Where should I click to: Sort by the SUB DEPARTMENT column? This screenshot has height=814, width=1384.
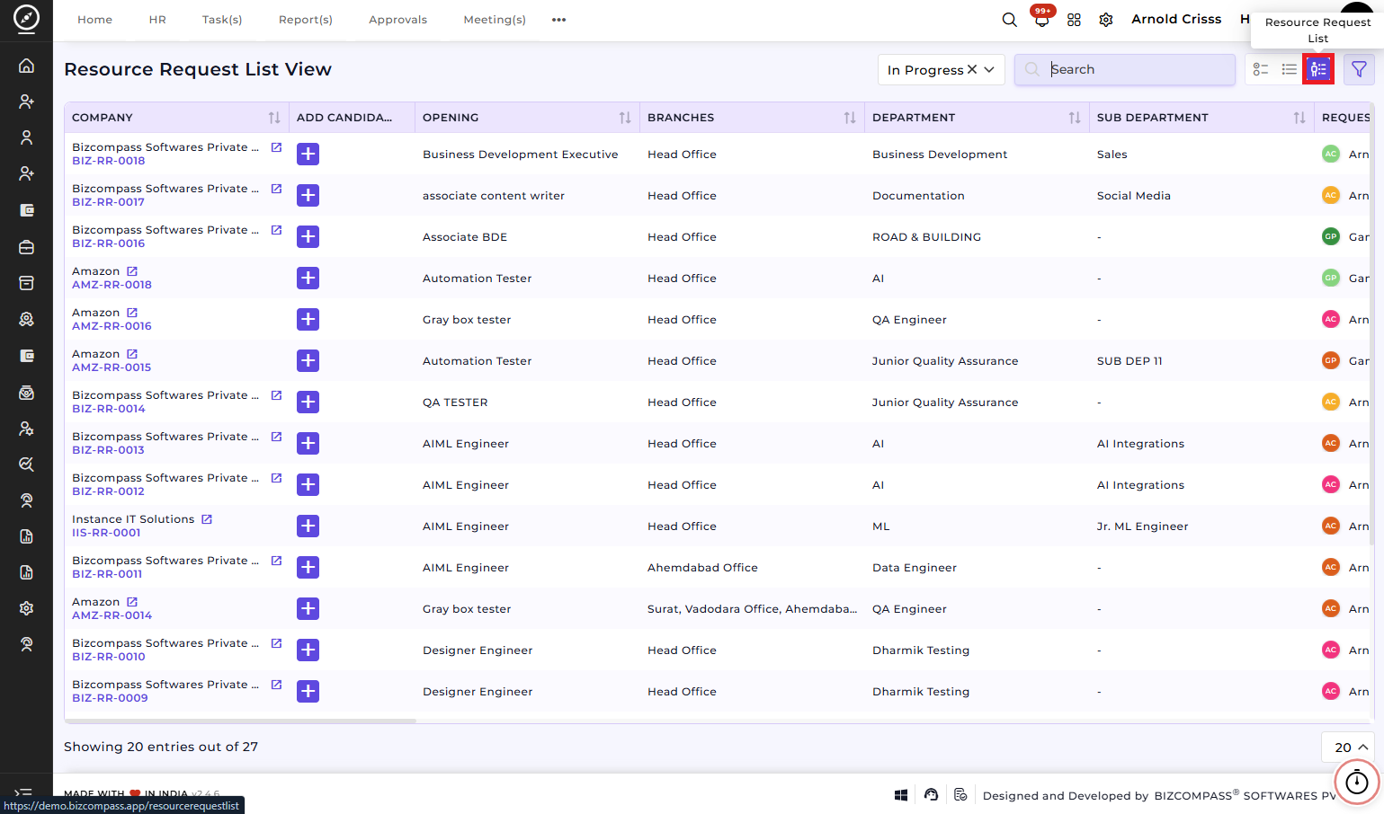[x=1299, y=118]
